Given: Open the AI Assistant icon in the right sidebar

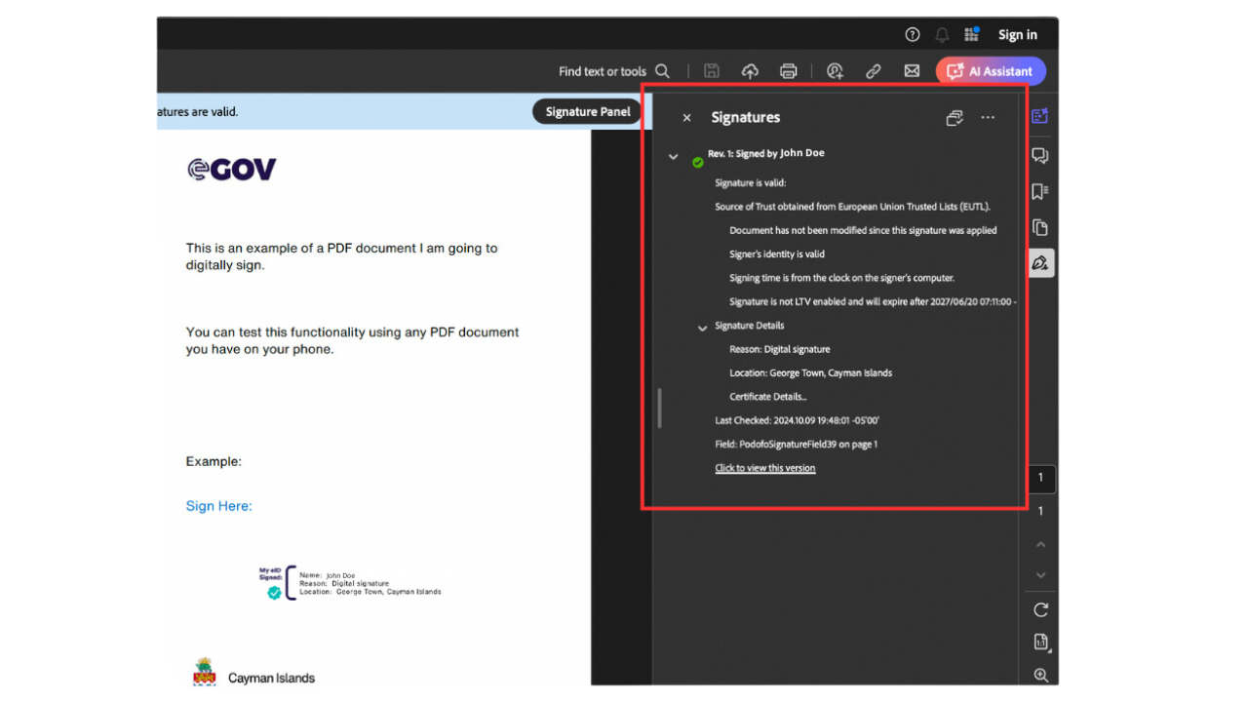Looking at the screenshot, I should [x=1040, y=117].
